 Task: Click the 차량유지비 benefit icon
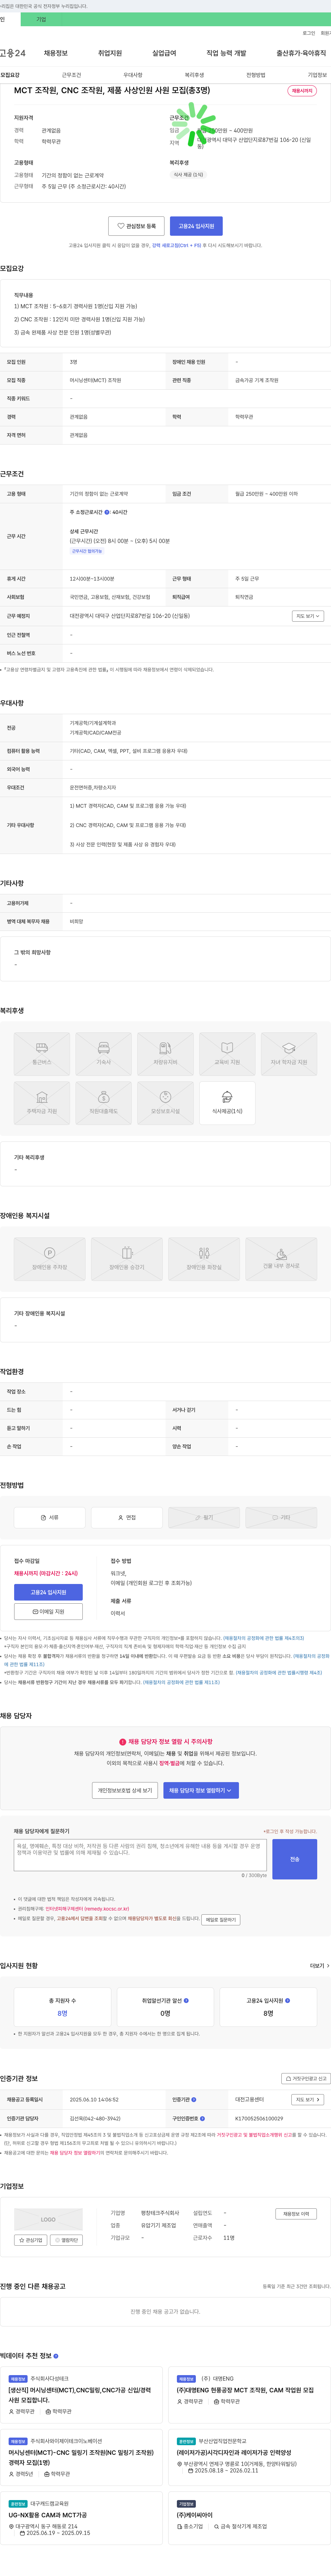[x=165, y=1054]
